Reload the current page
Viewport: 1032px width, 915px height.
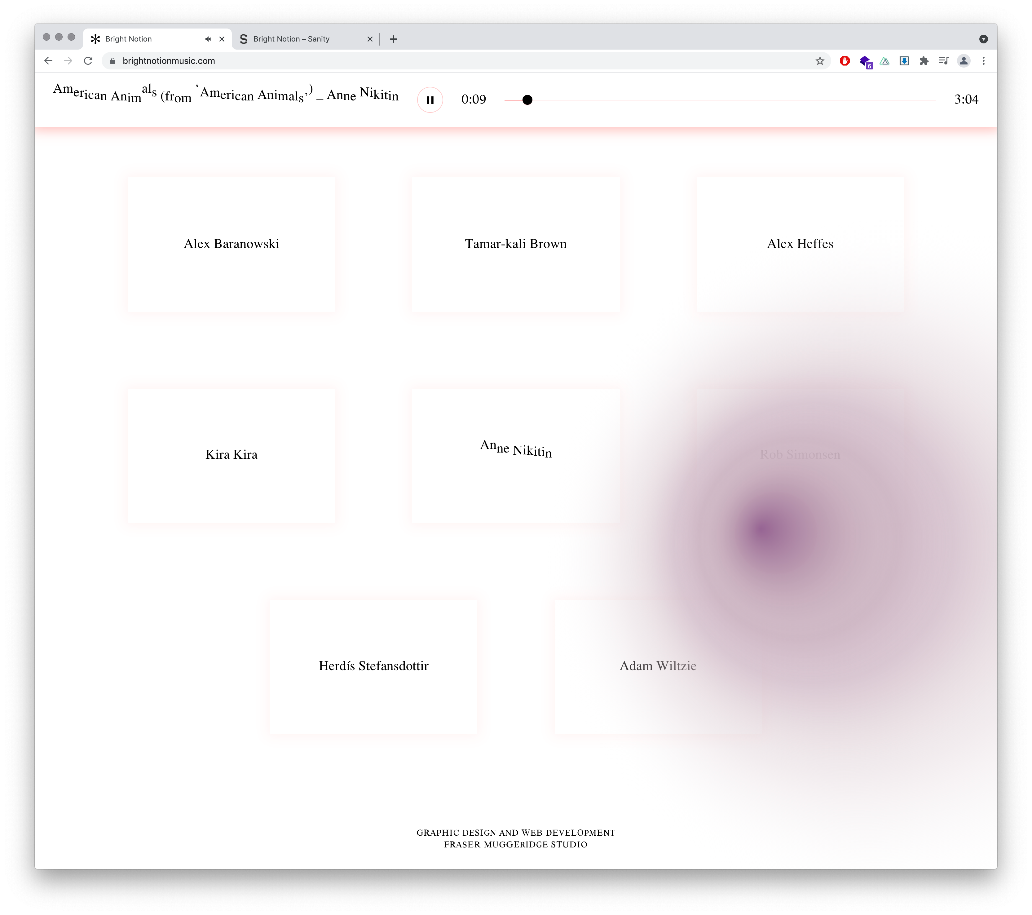(88, 61)
